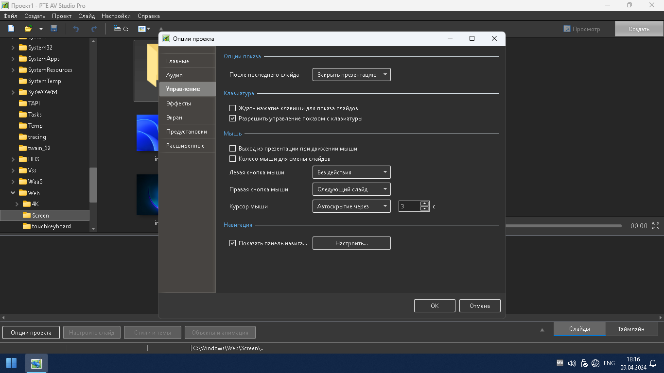The height and width of the screenshot is (373, 664).
Task: Increase cursor auto-hide seconds with up arrow
Action: 424,203
